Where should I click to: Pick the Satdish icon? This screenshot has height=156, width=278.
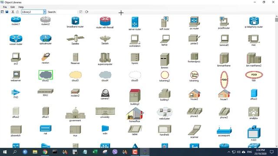click(x=105, y=38)
